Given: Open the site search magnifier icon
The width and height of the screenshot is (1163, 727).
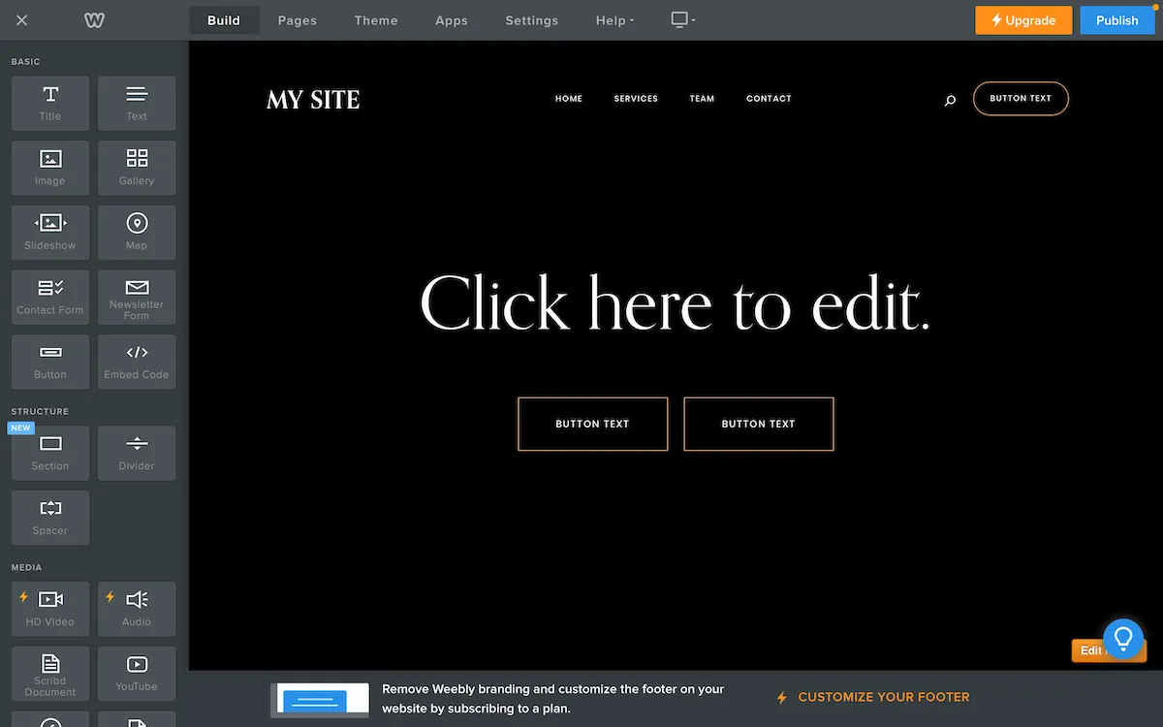Looking at the screenshot, I should point(950,100).
